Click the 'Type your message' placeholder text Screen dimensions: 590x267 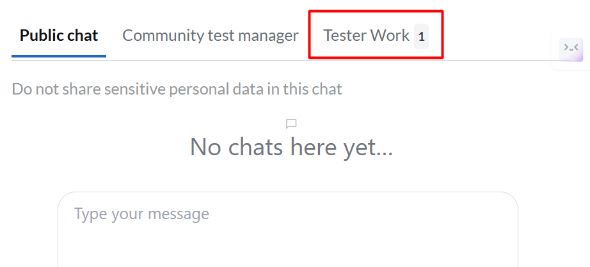[141, 214]
